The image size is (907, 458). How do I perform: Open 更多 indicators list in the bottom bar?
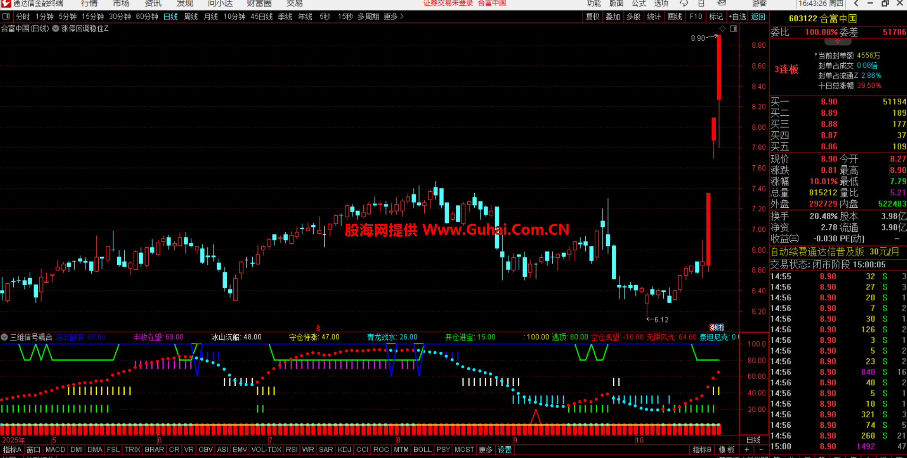click(485, 450)
